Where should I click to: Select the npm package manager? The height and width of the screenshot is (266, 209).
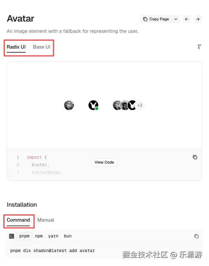coord(39,236)
